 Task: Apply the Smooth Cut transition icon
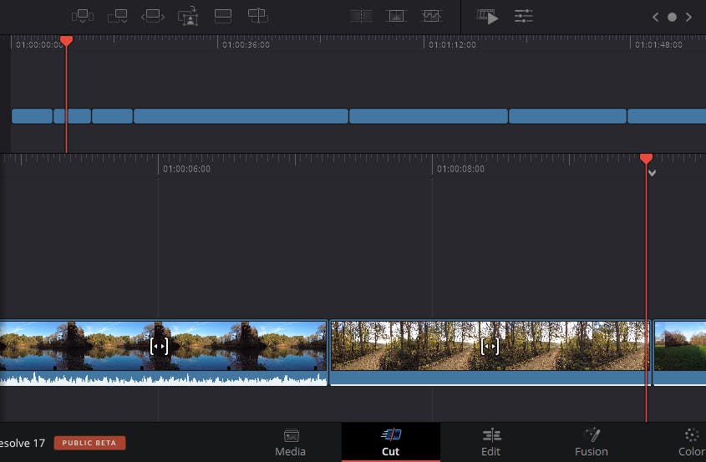tap(431, 16)
